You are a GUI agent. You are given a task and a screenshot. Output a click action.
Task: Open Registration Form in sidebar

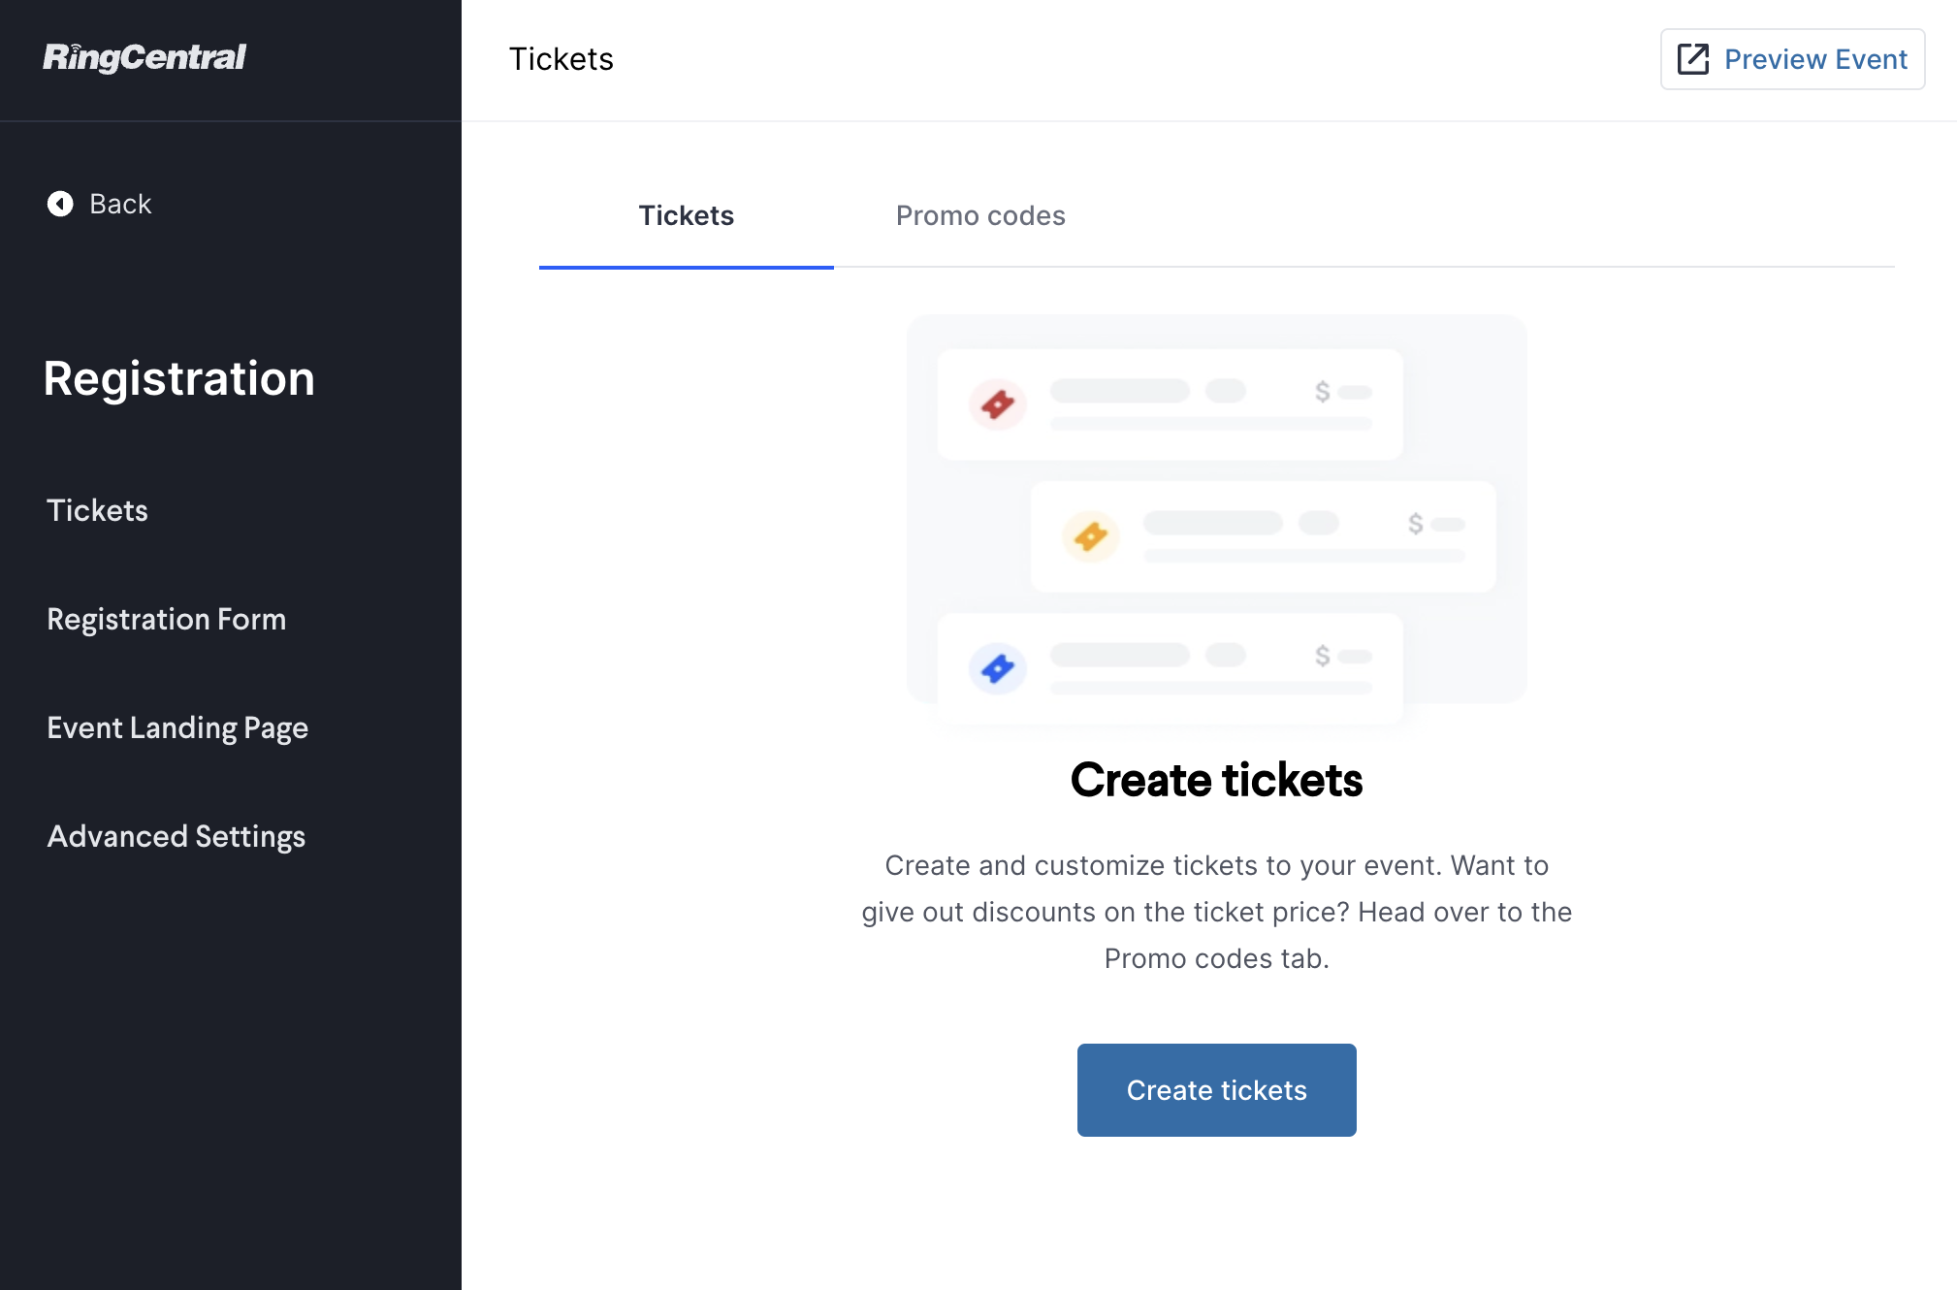(x=167, y=619)
